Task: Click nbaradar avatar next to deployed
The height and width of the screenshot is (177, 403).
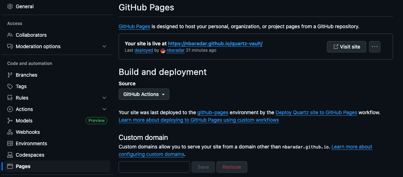Action: pyautogui.click(x=163, y=50)
